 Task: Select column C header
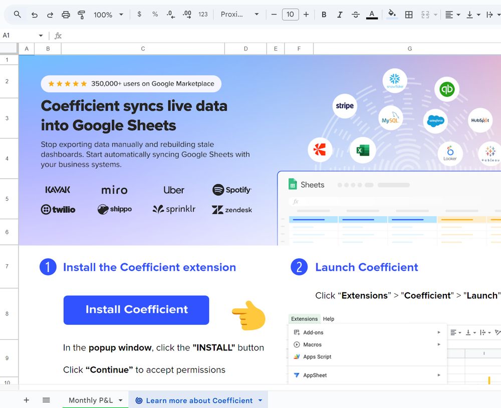(x=143, y=49)
